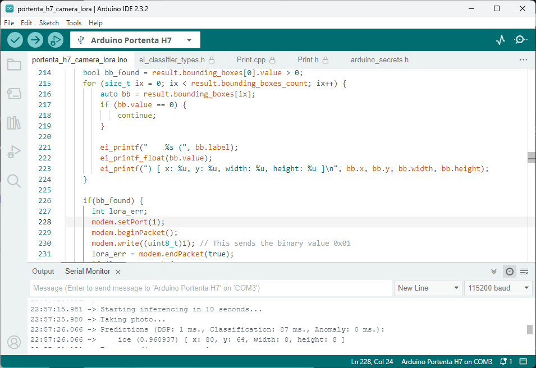This screenshot has width=536, height=368.
Task: Open the Serial Plotter waveform icon
Action: click(501, 40)
